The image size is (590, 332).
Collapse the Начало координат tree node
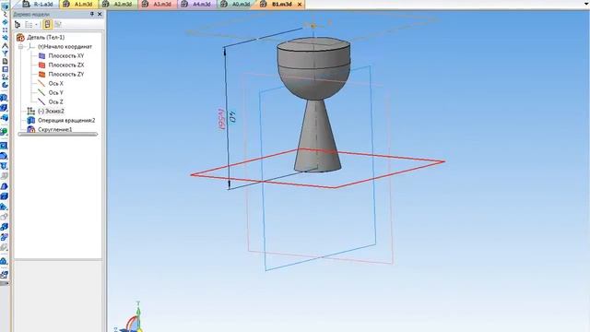(x=20, y=47)
